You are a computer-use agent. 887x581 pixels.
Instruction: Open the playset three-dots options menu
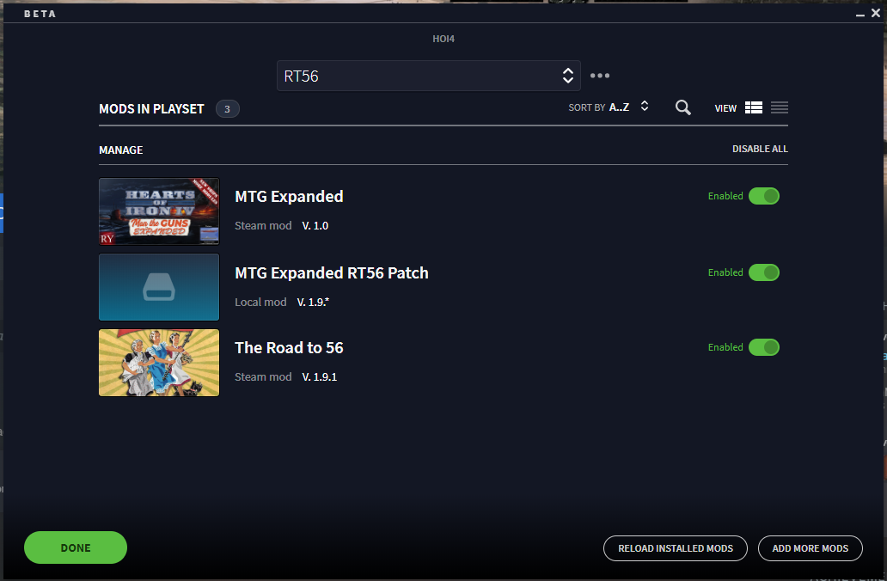[x=600, y=76]
